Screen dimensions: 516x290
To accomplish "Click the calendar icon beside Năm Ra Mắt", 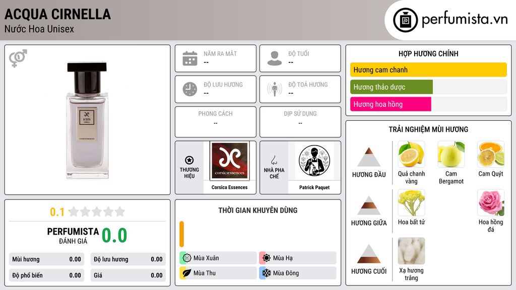I will 190,58.
